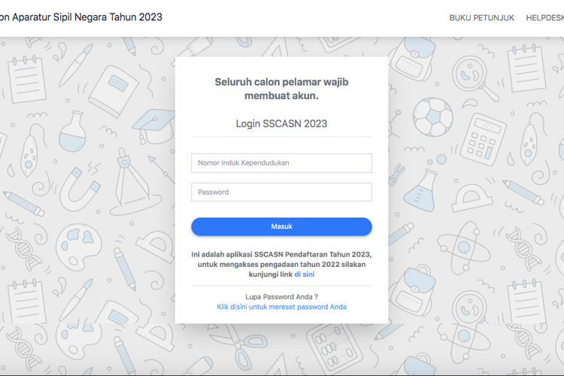This screenshot has width=564, height=376.
Task: Click the SSCASN Pendaftaran Tahun 2023 notice
Action: coord(281,256)
